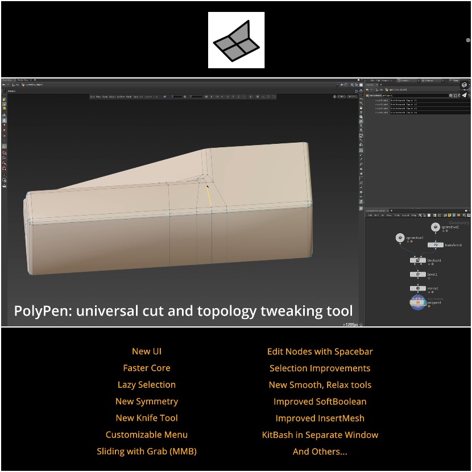Open the Go menu in network editor
Viewport: 472px width, 472px height.
[x=383, y=215]
